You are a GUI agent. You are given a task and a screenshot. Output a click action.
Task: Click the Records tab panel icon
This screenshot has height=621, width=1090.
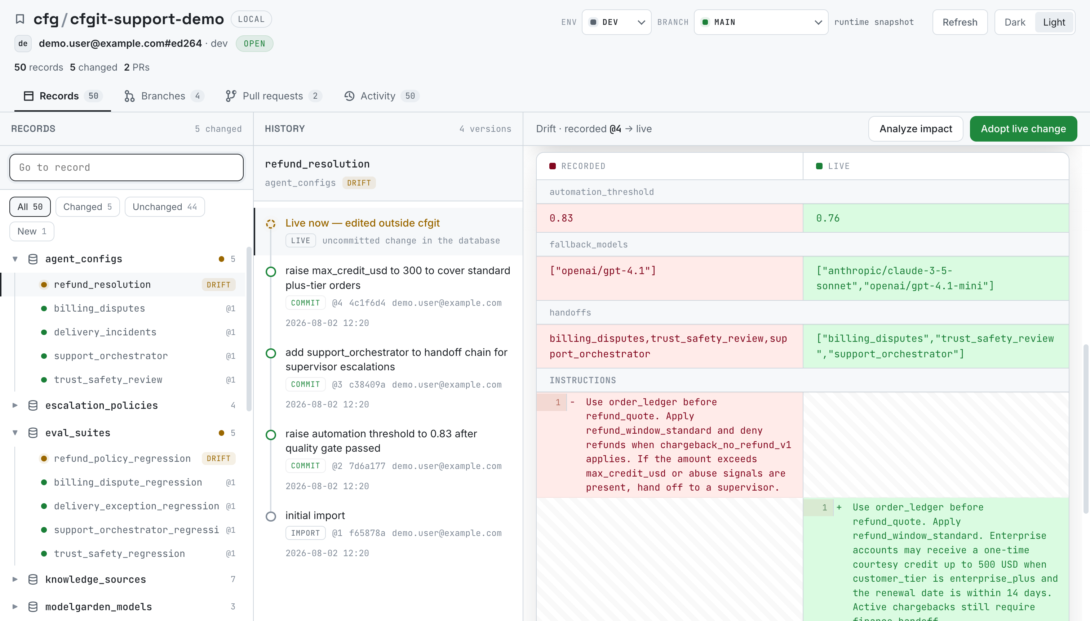pos(28,96)
